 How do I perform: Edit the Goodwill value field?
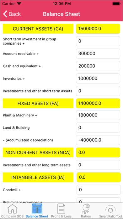point(99,190)
